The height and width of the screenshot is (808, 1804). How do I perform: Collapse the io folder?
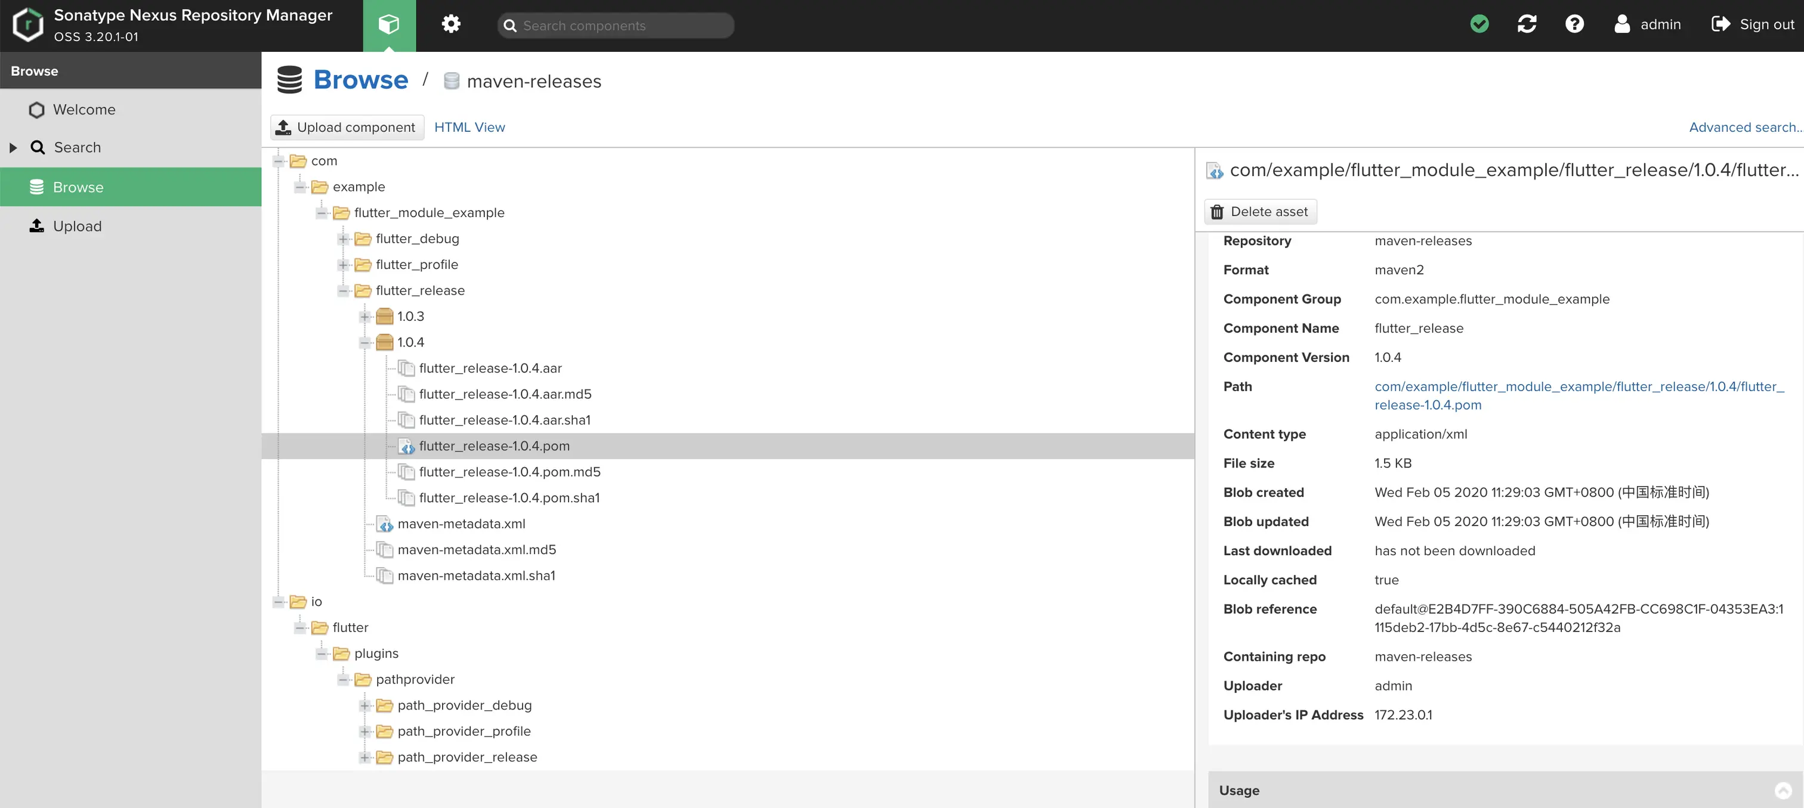coord(279,602)
